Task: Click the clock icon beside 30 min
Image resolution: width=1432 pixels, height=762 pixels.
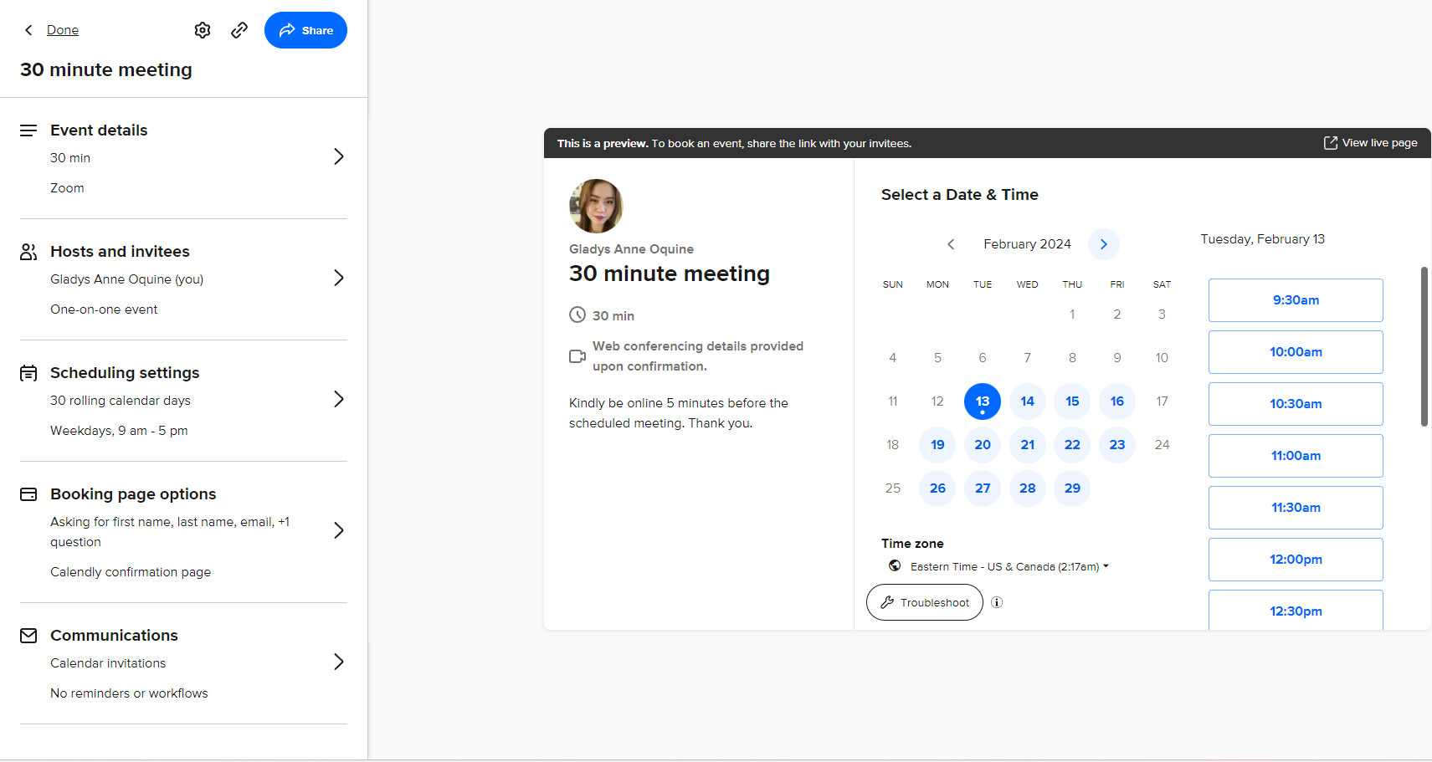Action: [x=577, y=315]
